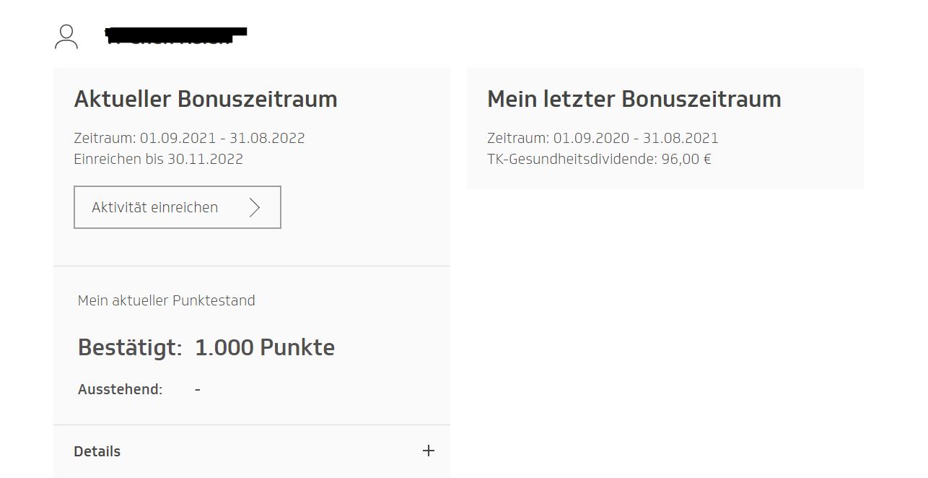
Task: Click the 1.000 Punkte value
Action: coord(265,347)
